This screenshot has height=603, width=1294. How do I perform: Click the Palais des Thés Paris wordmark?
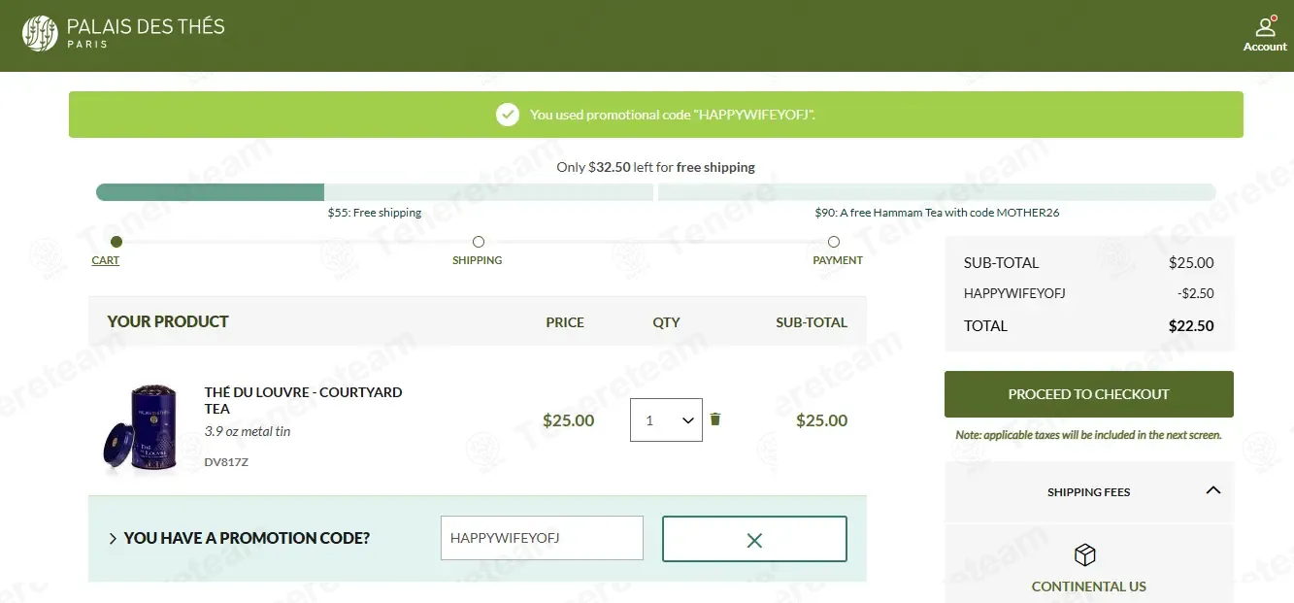pyautogui.click(x=146, y=32)
